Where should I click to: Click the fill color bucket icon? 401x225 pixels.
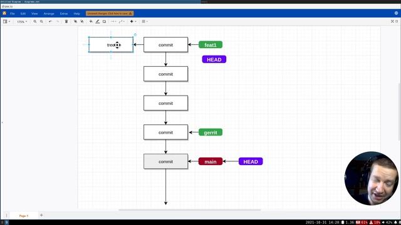pos(91,22)
